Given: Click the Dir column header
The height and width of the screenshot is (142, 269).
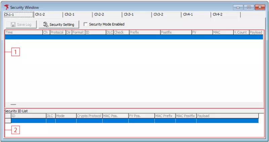Looking at the screenshot, I should click(x=69, y=32).
